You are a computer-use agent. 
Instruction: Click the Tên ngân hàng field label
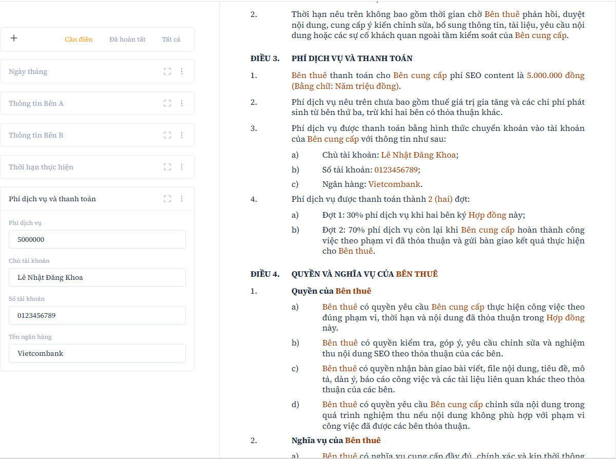click(30, 337)
